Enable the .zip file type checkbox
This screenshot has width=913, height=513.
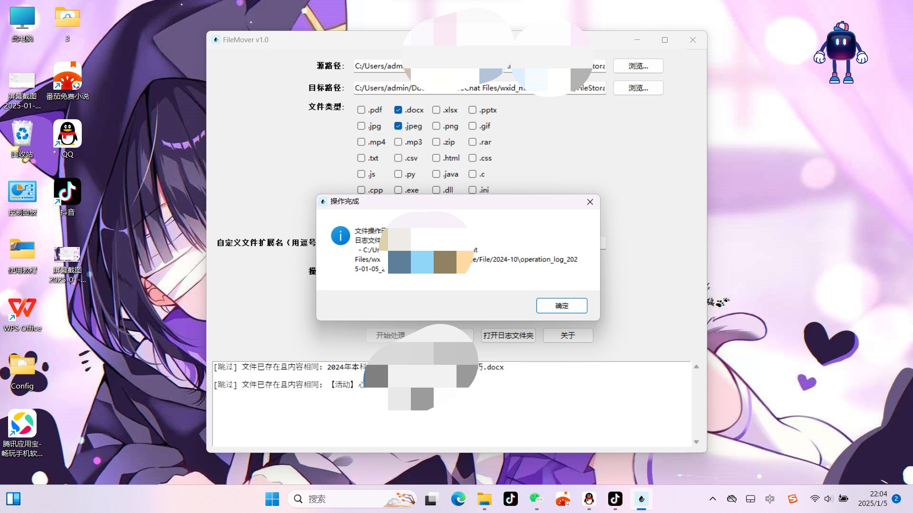point(436,142)
